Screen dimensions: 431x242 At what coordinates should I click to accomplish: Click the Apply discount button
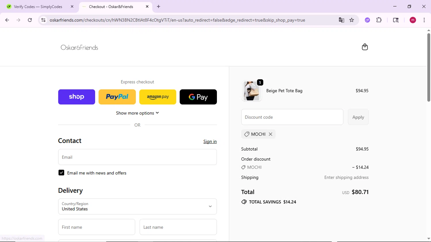coord(358,117)
